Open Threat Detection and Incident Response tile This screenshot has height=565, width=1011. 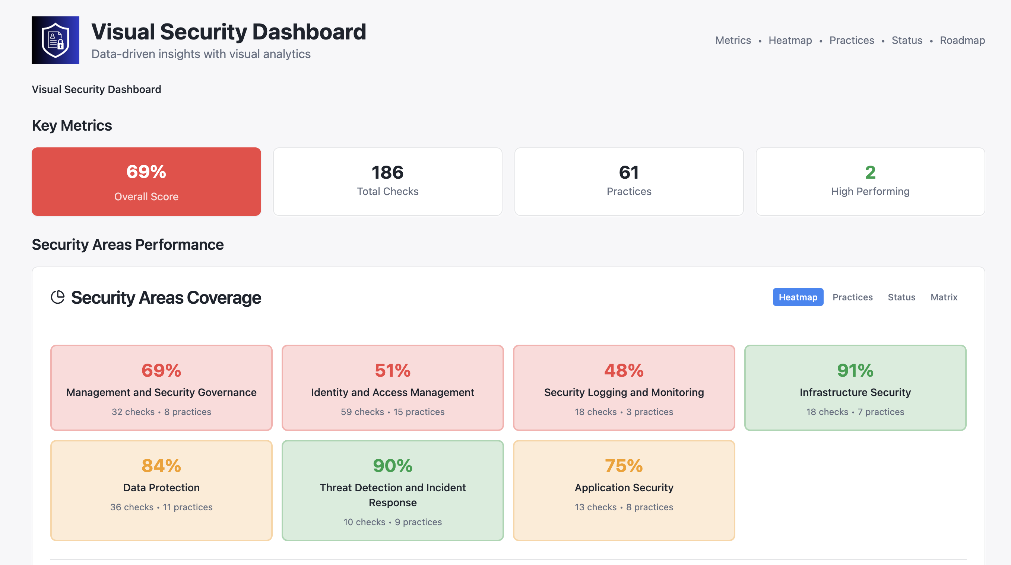393,490
